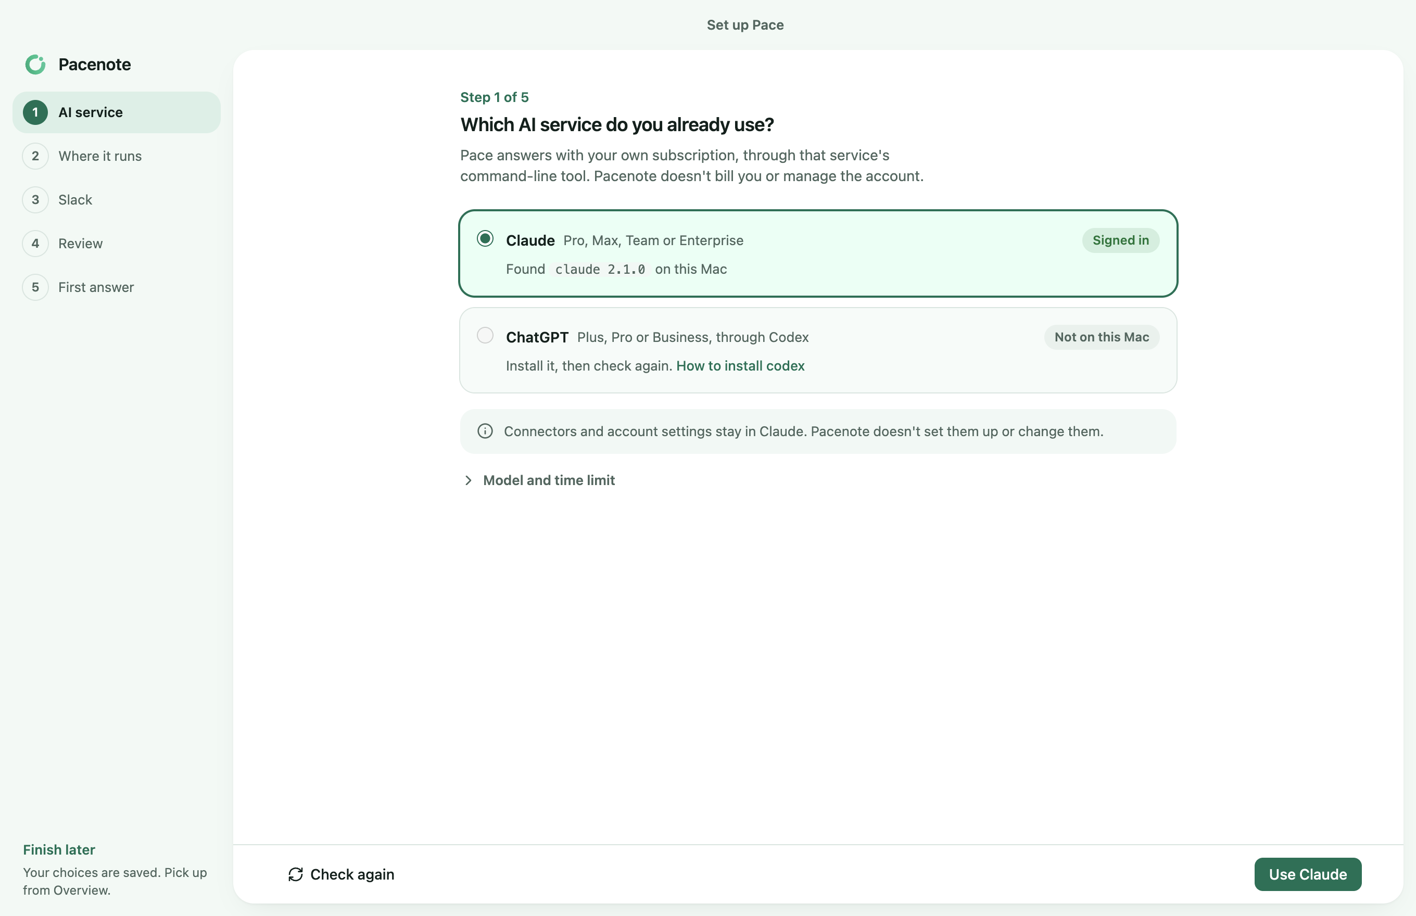
Task: Click the Pacenote brand name
Action: 95,64
